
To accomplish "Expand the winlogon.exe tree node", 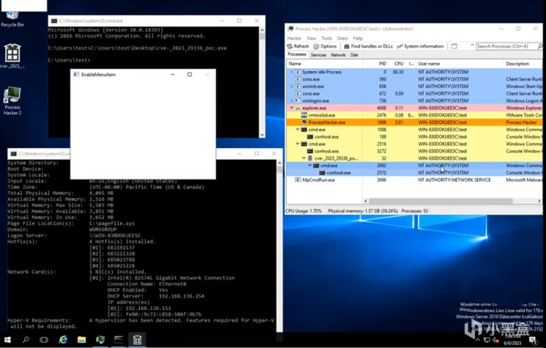I will pos(291,100).
